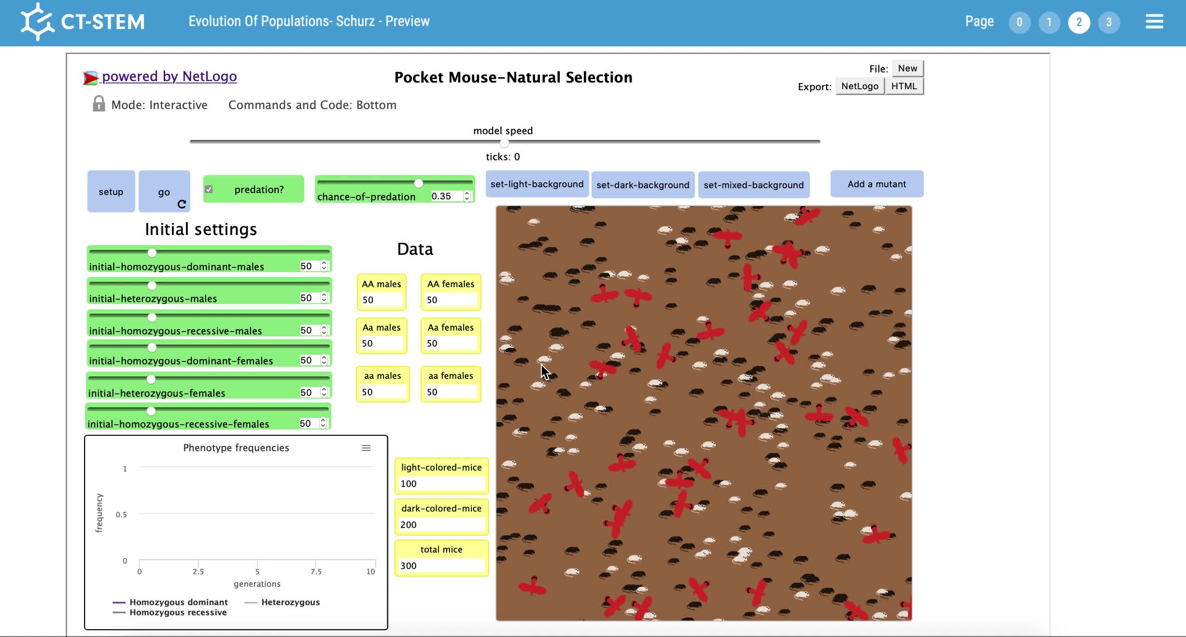1186x637 pixels.
Task: Click initial-heterozygous-males slider handle
Action: pos(152,285)
